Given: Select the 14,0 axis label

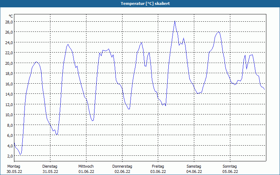Looking at the screenshot, I should click(9, 94).
